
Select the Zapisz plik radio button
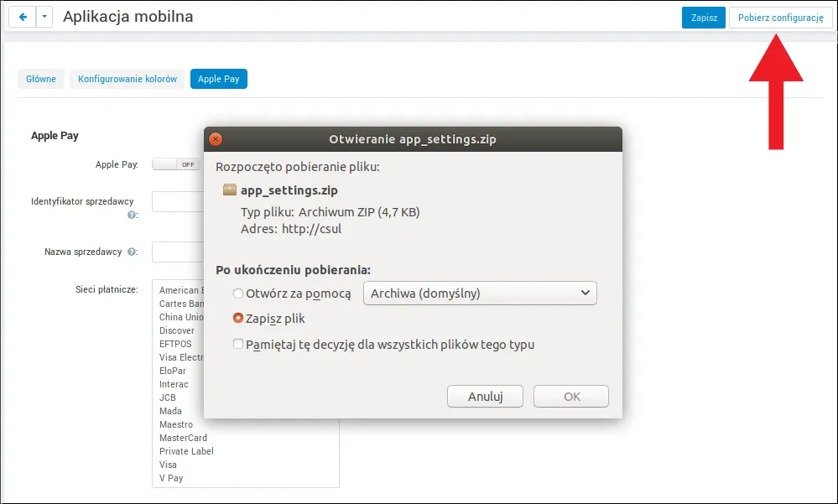tap(238, 318)
